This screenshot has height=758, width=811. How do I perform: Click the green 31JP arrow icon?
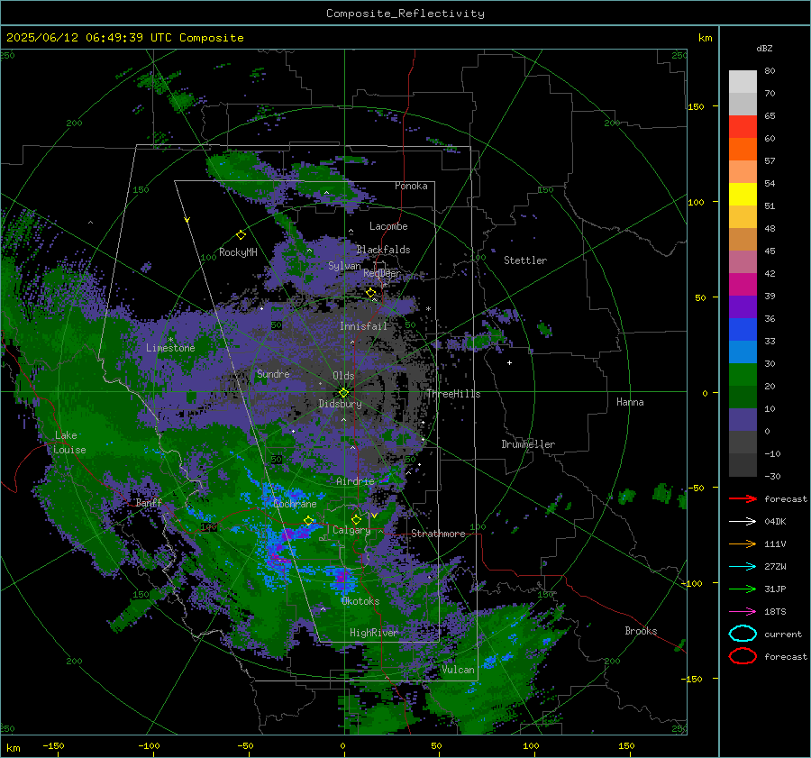[743, 589]
